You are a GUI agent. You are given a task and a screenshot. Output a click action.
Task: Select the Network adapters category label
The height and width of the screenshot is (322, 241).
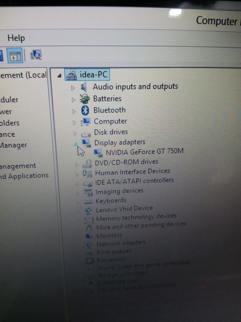coord(120,243)
